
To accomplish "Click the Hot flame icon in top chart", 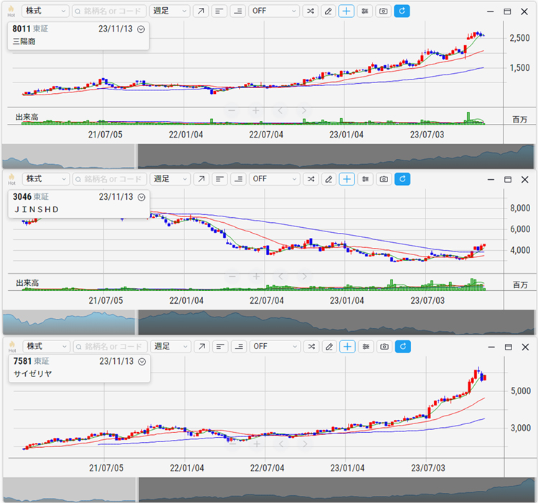I will [11, 10].
